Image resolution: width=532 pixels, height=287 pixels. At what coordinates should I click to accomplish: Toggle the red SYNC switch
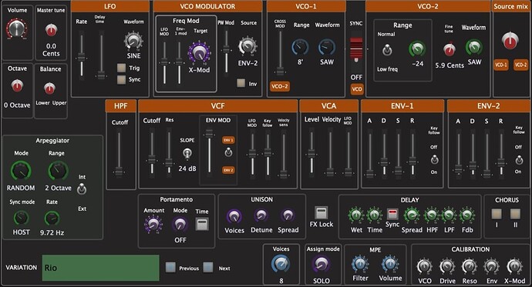click(x=356, y=50)
